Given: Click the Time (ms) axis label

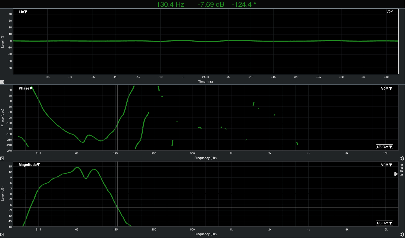Looking at the screenshot, I should click(205, 81).
